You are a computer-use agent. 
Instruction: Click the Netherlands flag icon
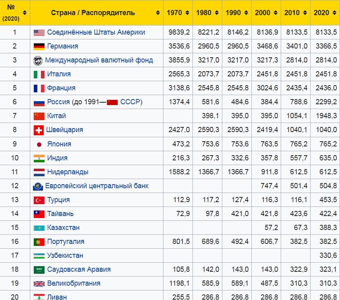pos(39,172)
